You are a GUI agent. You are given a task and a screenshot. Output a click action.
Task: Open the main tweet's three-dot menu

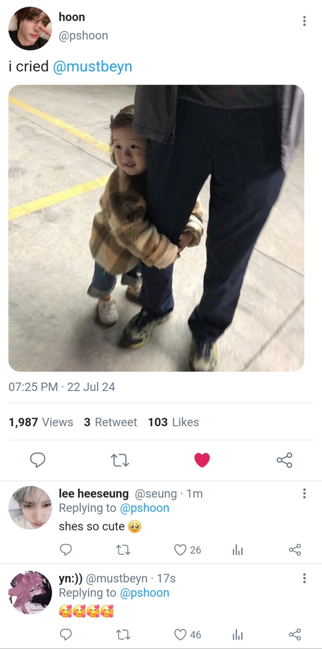tap(304, 21)
